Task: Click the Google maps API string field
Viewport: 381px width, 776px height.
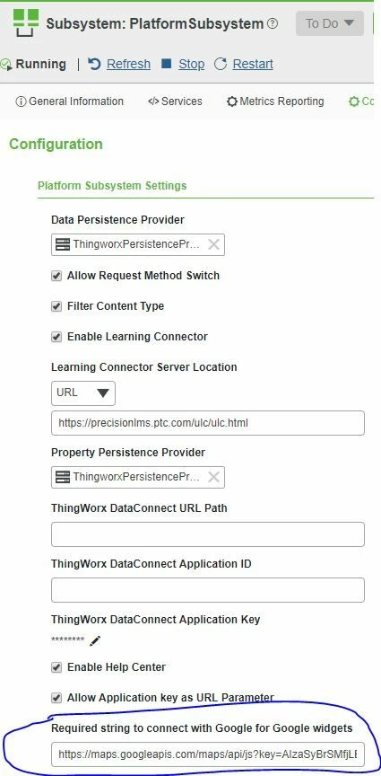Action: 208,754
